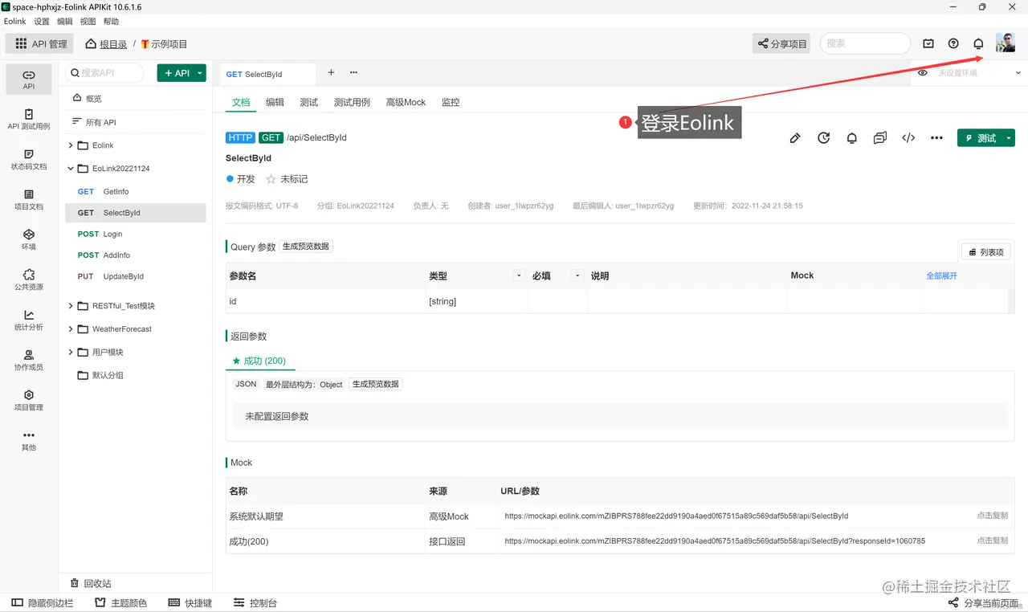Click the help question mark icon
The image size is (1028, 612).
pos(953,43)
